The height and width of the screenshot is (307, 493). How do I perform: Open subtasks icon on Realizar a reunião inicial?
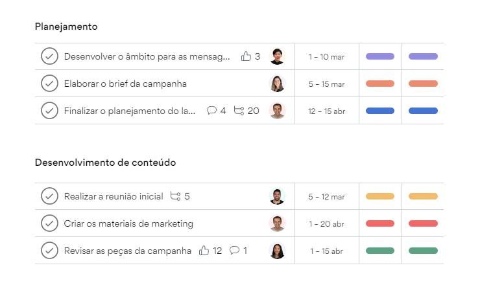coord(175,196)
